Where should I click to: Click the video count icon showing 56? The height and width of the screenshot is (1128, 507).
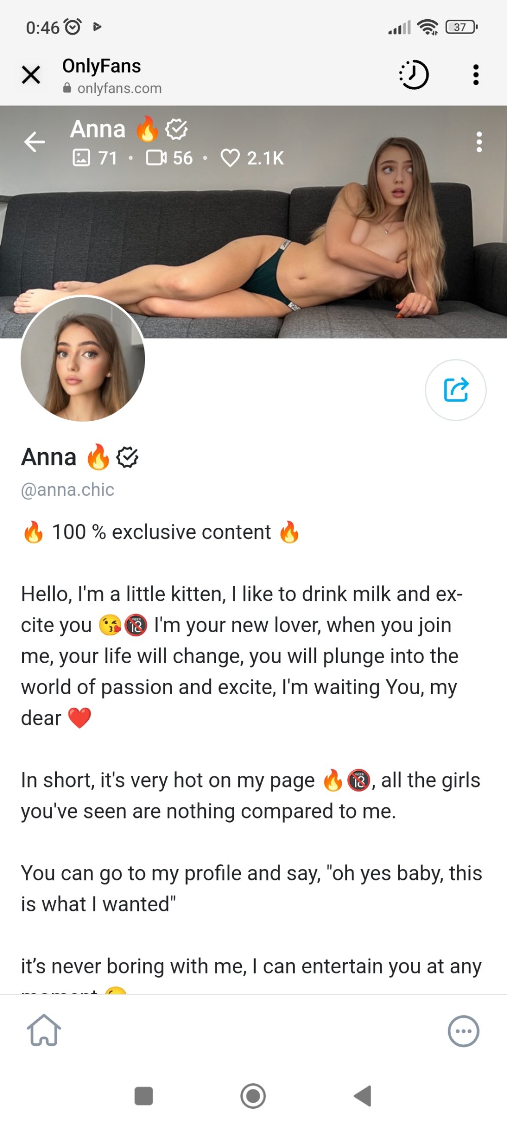click(156, 158)
